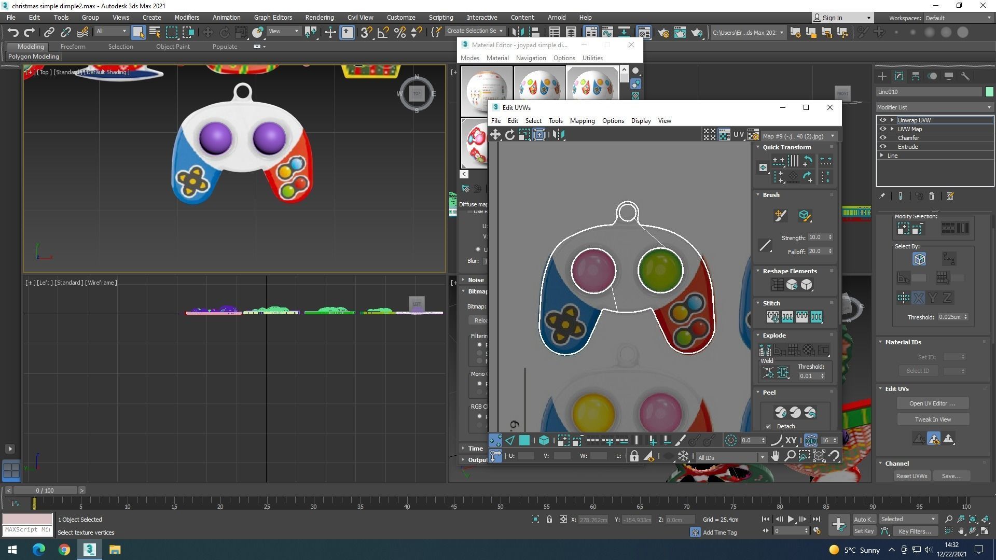Open the Rendering menu in main menu bar
Image resolution: width=996 pixels, height=560 pixels.
click(x=319, y=17)
